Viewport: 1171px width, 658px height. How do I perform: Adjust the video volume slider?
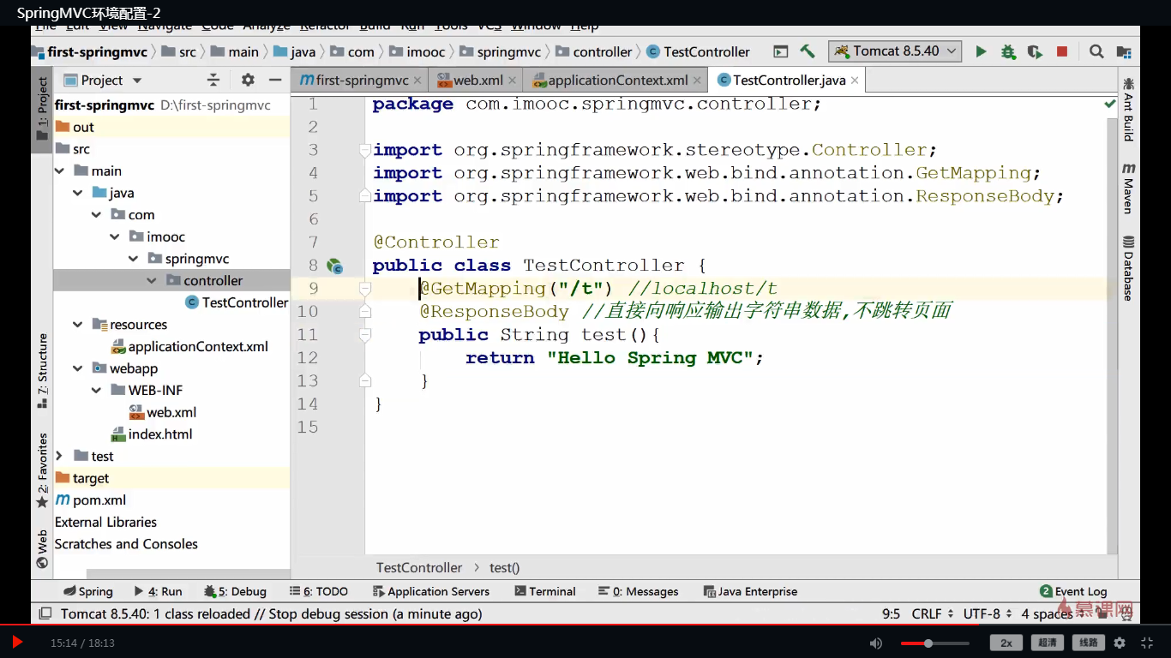pos(928,643)
